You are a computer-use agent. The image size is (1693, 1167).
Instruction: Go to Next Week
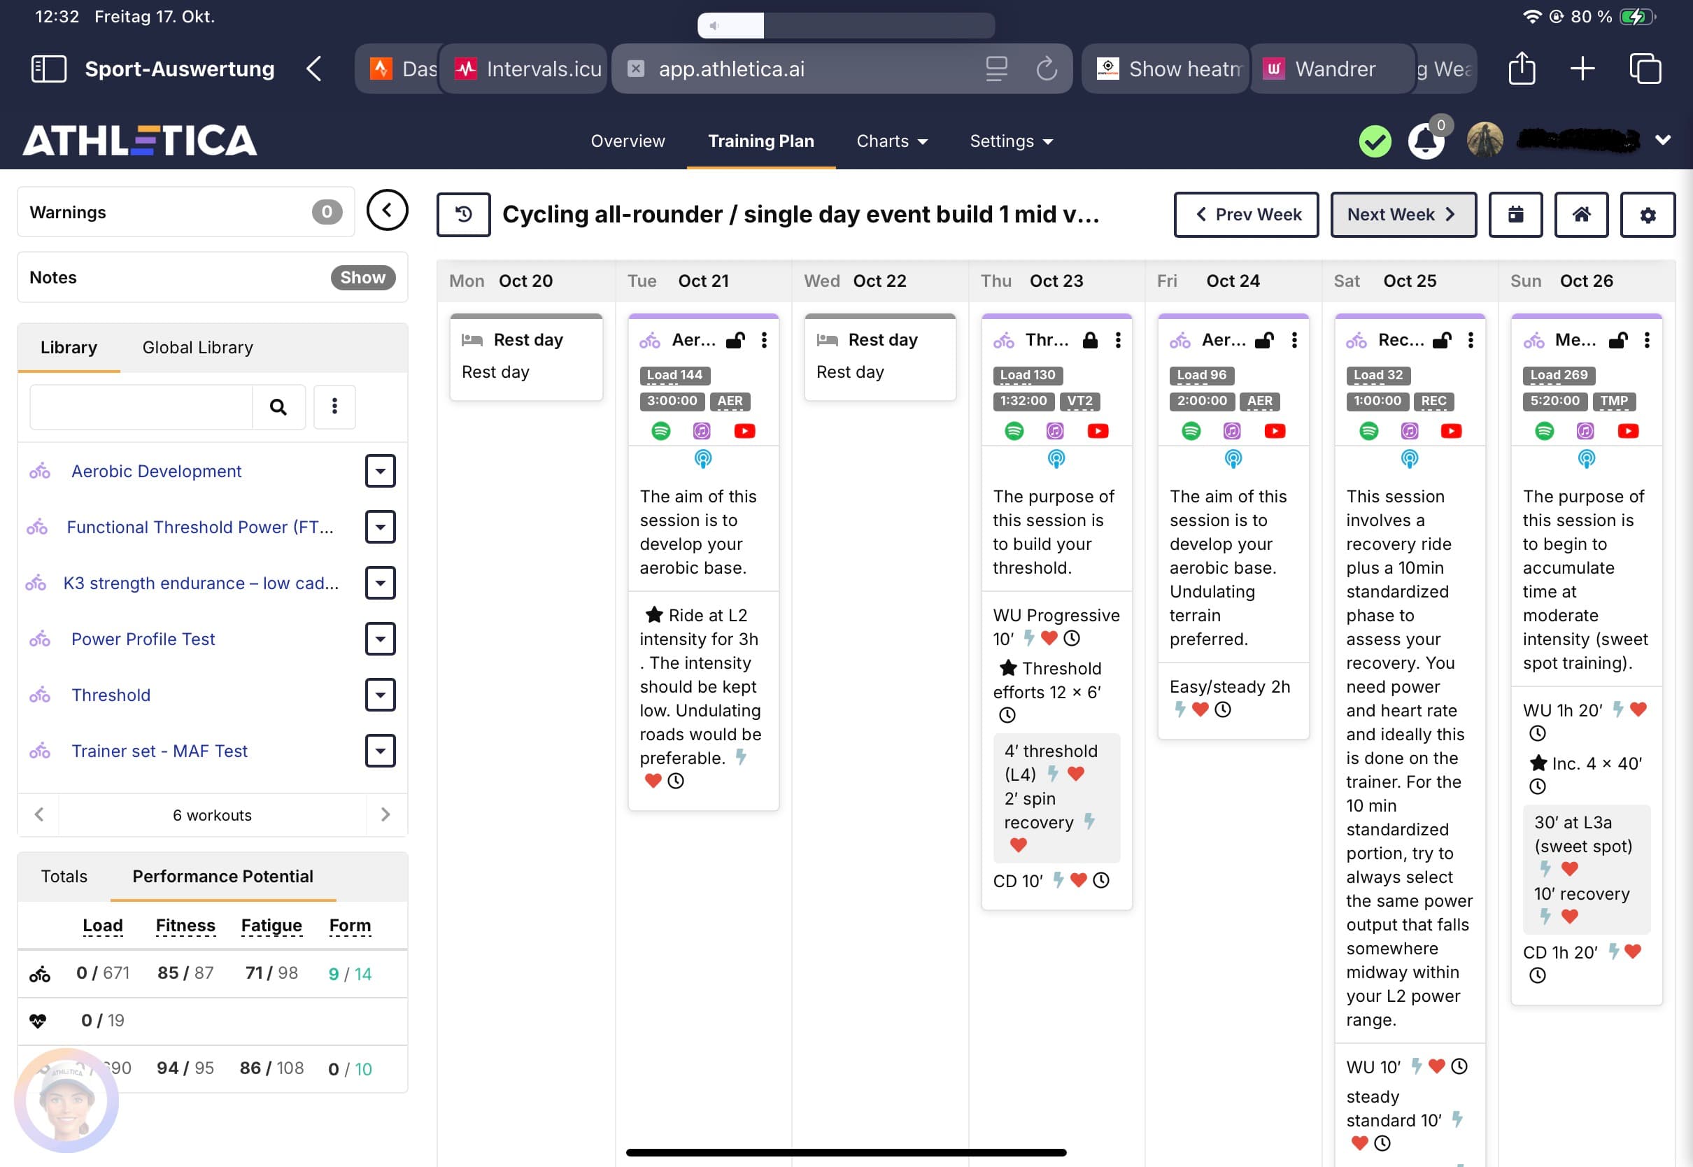pyautogui.click(x=1402, y=214)
